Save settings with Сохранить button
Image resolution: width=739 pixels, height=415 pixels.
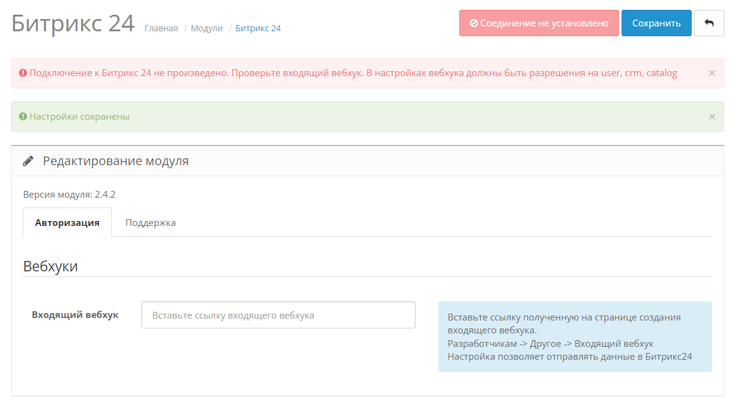pos(657,23)
